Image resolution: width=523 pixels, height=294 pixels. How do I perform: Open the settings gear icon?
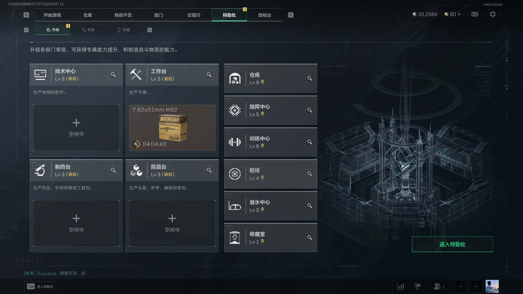click(492, 14)
